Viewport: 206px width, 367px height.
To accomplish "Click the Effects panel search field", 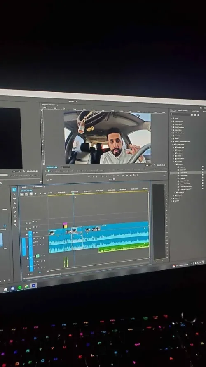I will (x=181, y=114).
